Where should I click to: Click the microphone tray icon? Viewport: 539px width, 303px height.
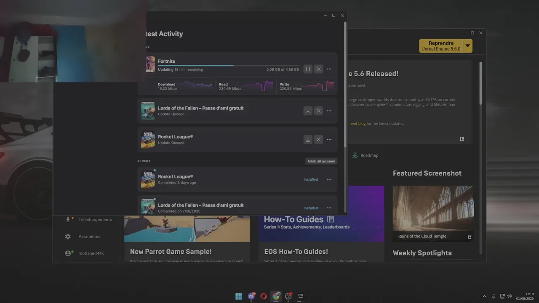(494, 296)
